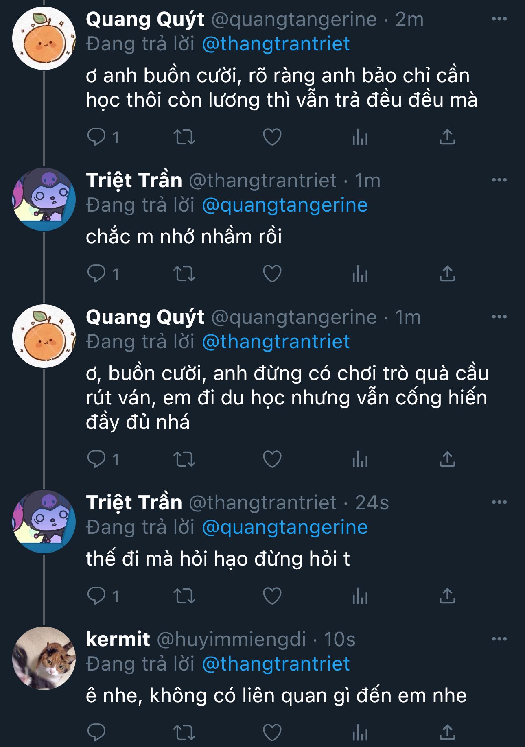Retweet "thế đi mà hỏi hạo" tweet

(184, 596)
